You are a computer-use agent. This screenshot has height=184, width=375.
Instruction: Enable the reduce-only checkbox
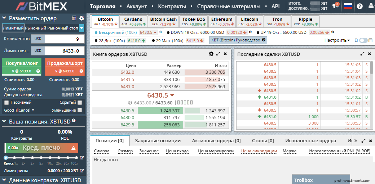[x=80, y=110]
